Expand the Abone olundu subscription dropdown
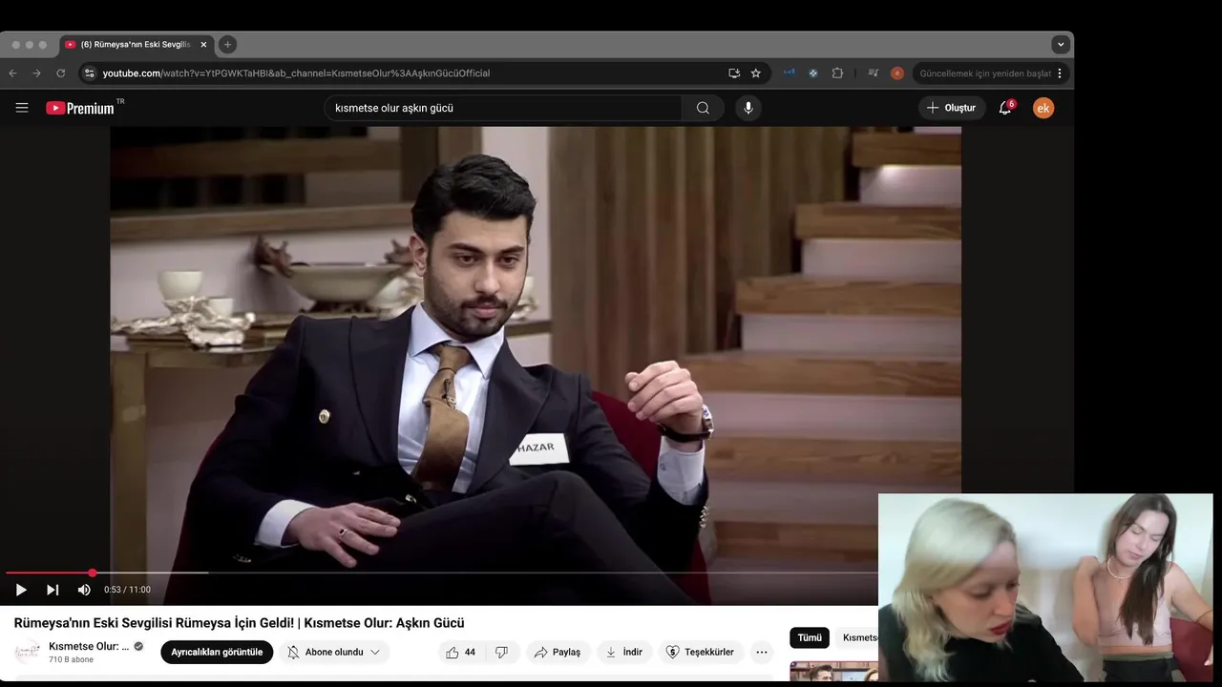The width and height of the screenshot is (1222, 687). (334, 653)
